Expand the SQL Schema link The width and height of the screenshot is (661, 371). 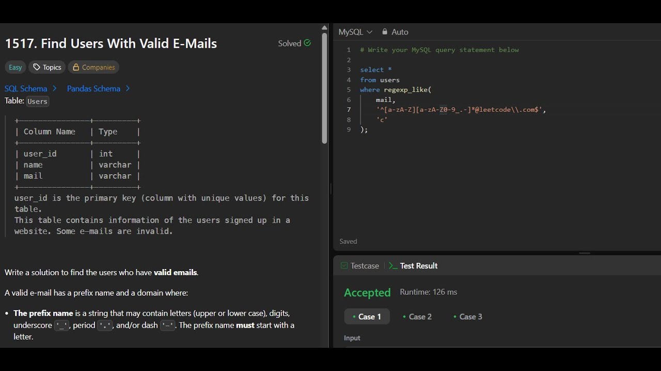coord(30,89)
